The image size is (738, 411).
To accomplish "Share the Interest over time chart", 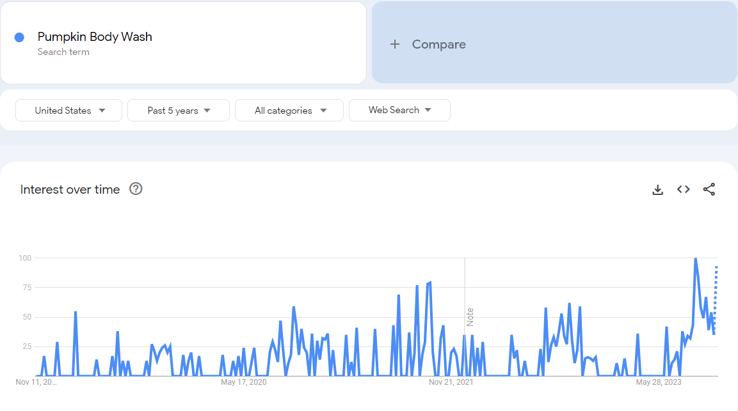I will [709, 189].
